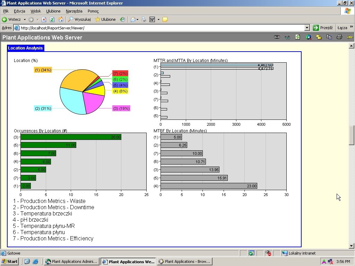Click the vertical scrollbar thumb

[x=351, y=135]
